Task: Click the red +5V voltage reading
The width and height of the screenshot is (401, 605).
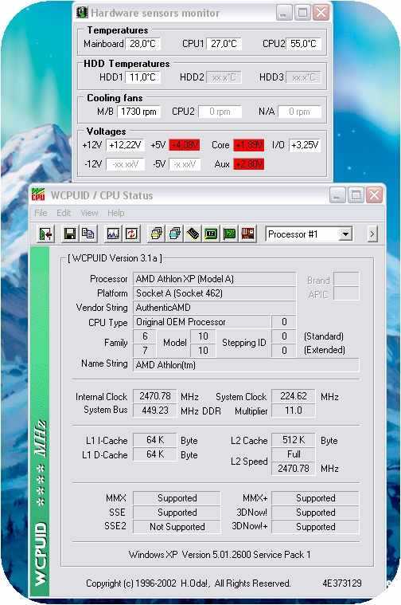Action: [185, 145]
